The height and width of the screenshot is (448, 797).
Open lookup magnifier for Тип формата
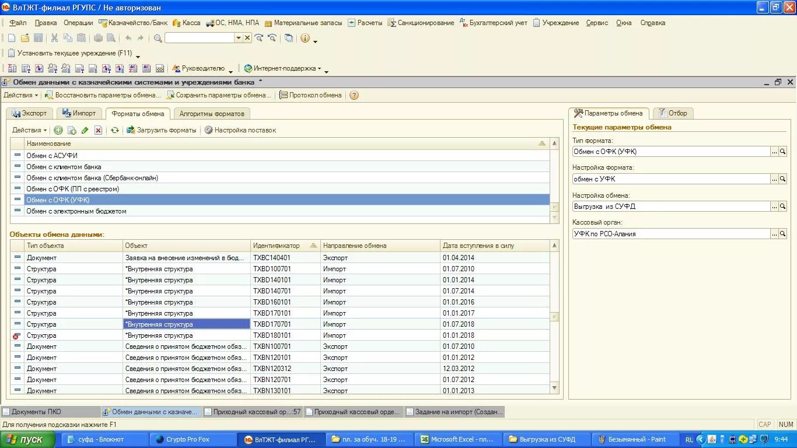point(783,151)
